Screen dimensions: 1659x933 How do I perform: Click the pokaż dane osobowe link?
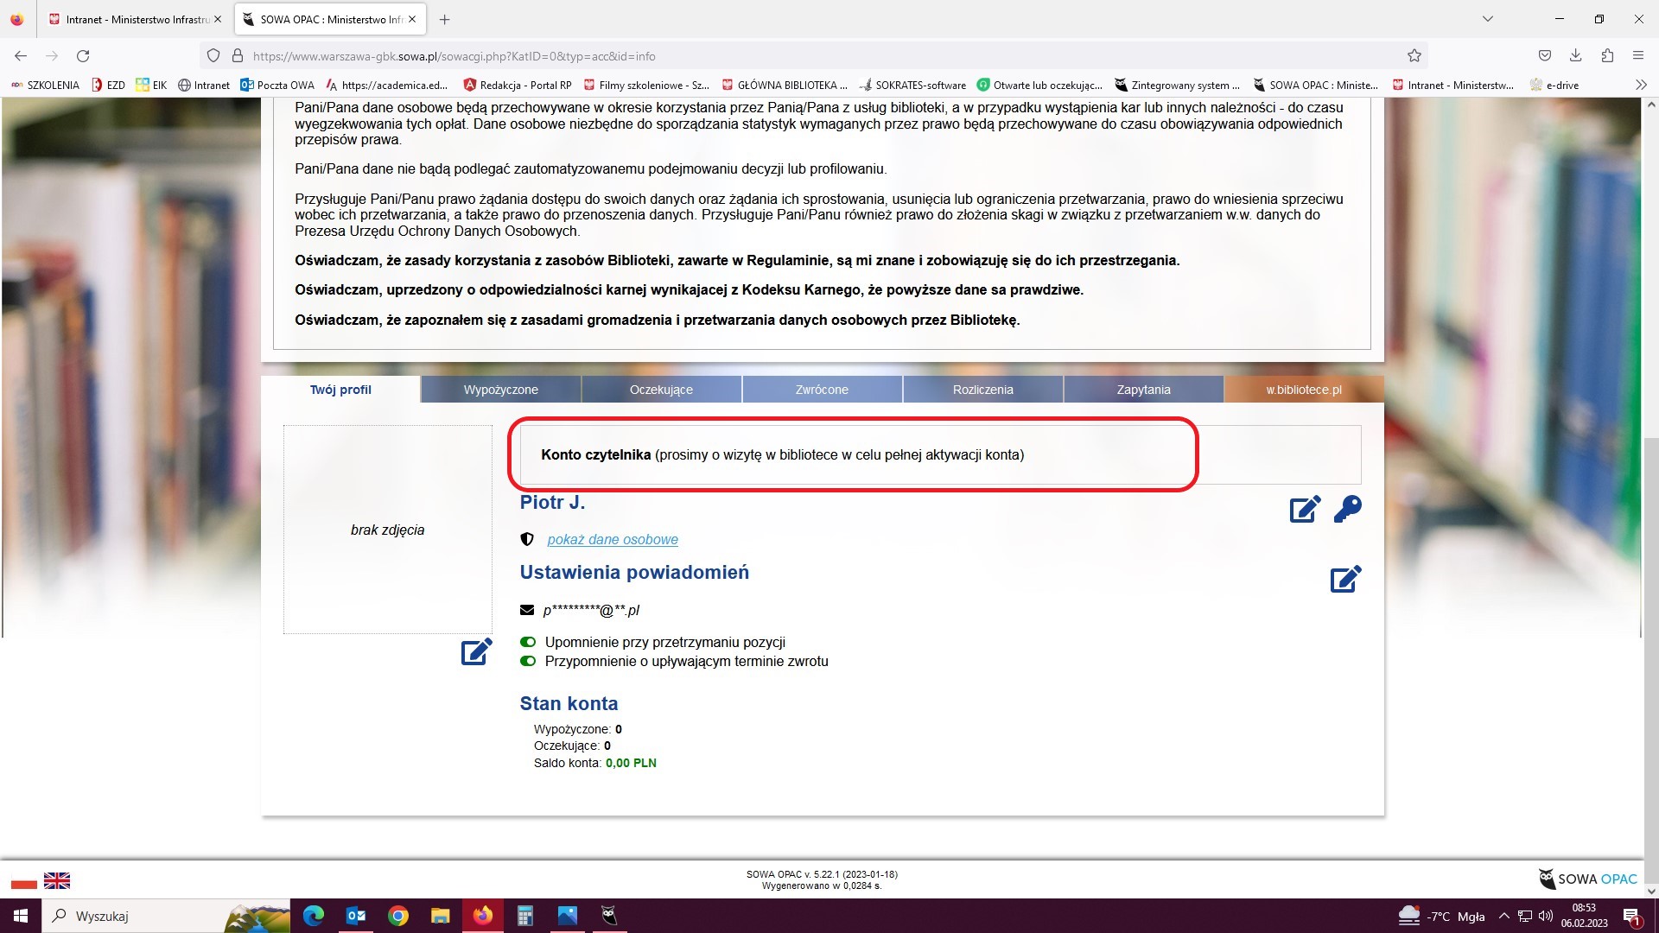pyautogui.click(x=612, y=540)
